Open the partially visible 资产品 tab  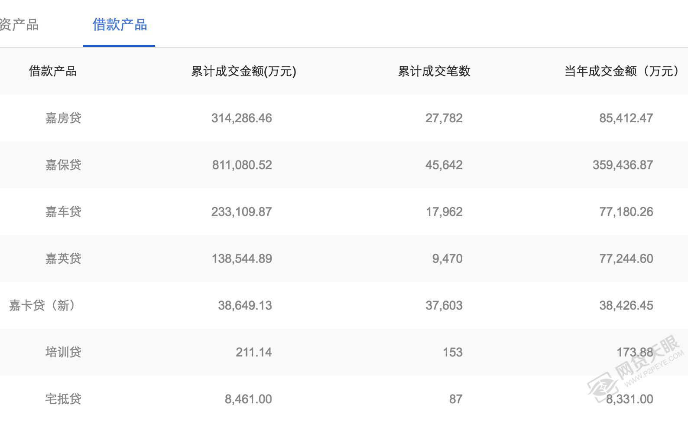[x=19, y=25]
